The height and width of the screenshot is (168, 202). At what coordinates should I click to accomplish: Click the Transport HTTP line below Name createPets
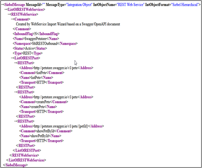pyautogui.click(x=42, y=111)
